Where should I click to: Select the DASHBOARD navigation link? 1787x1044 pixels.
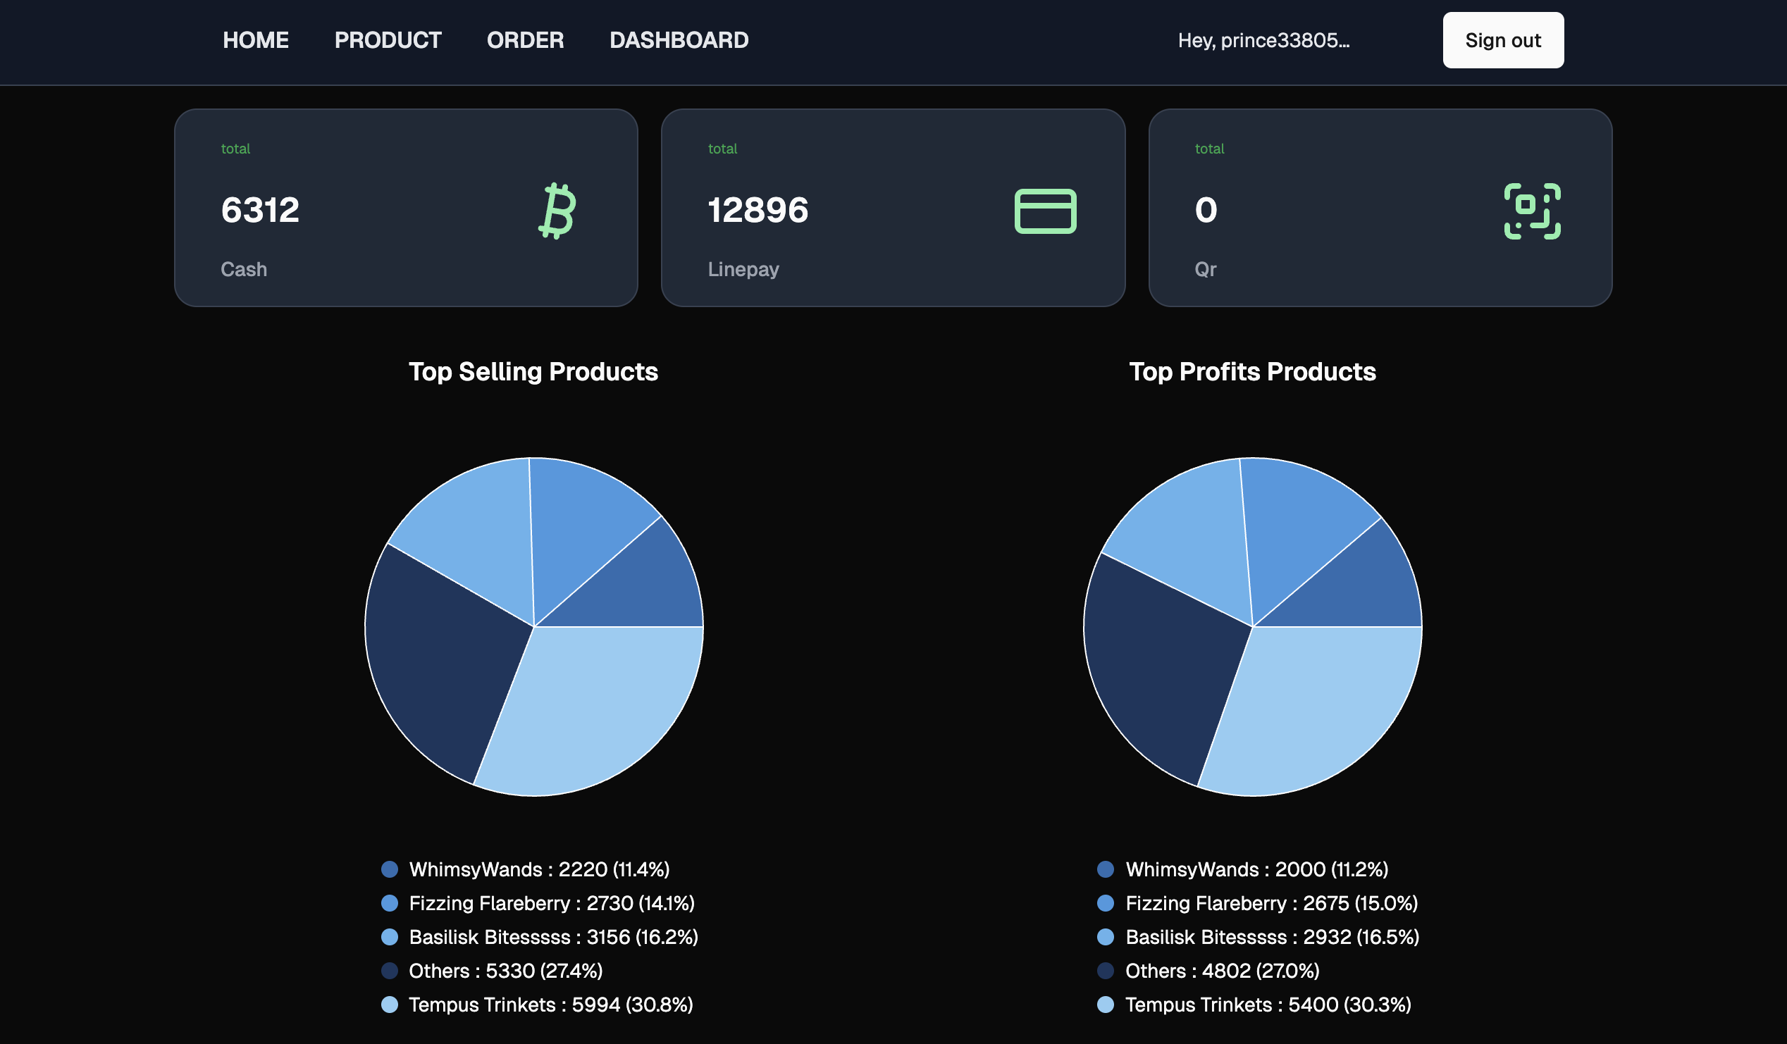pyautogui.click(x=679, y=40)
